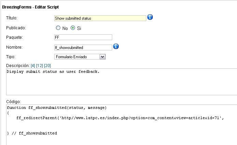
Task: Click the BreezingForms - Editar Script heading
Action: [x=30, y=7]
